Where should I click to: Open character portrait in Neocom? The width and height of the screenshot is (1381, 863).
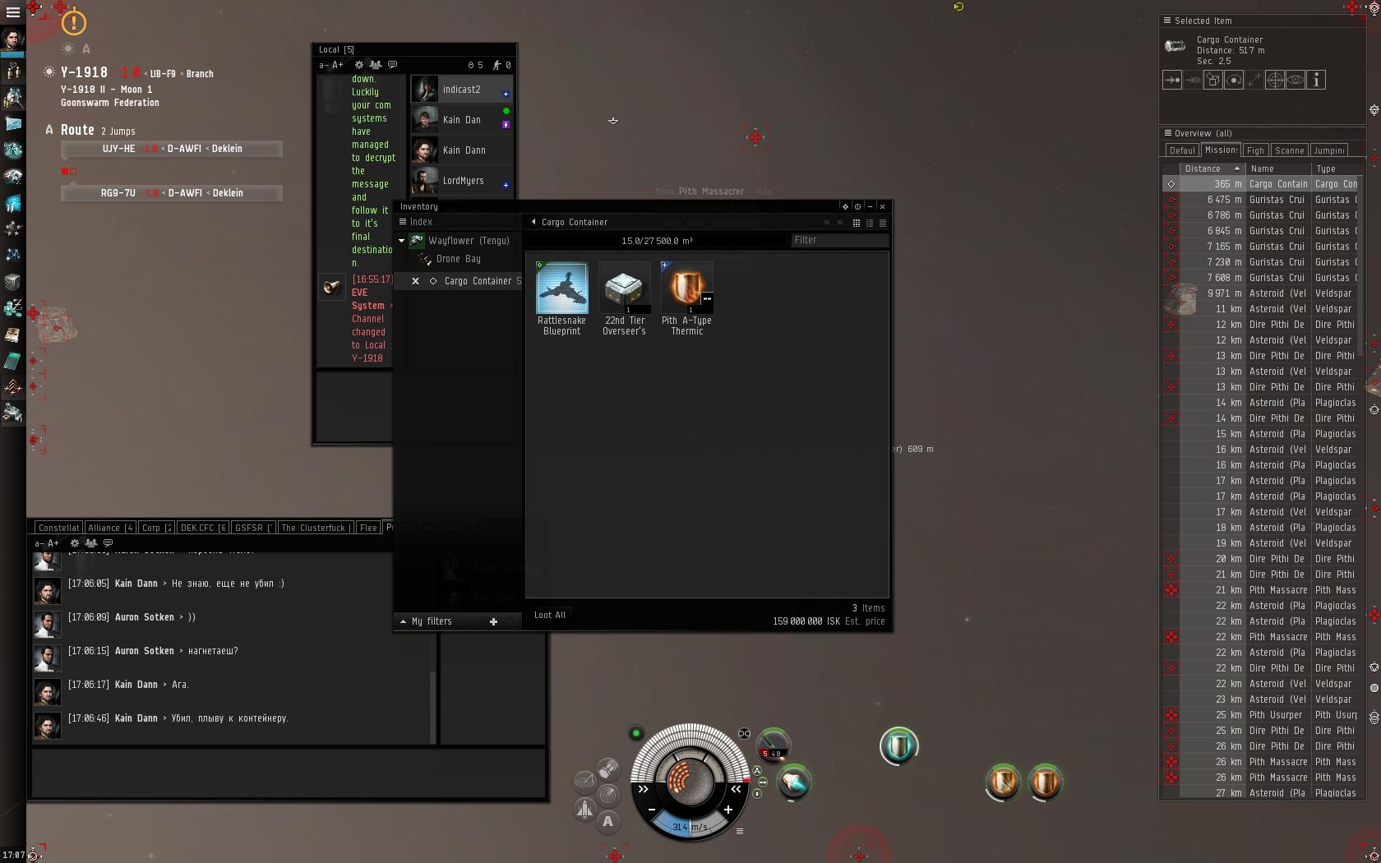[x=12, y=39]
